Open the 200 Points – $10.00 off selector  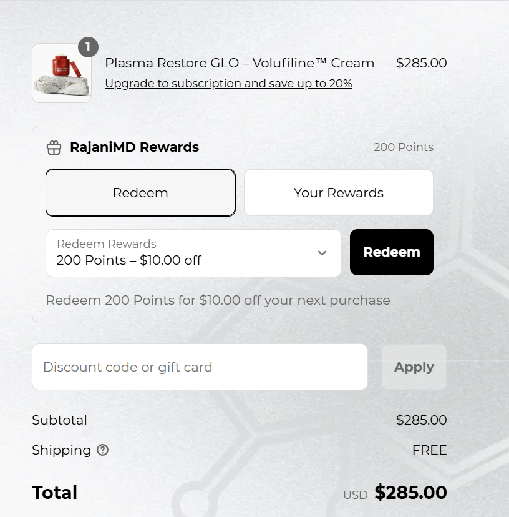coord(193,254)
